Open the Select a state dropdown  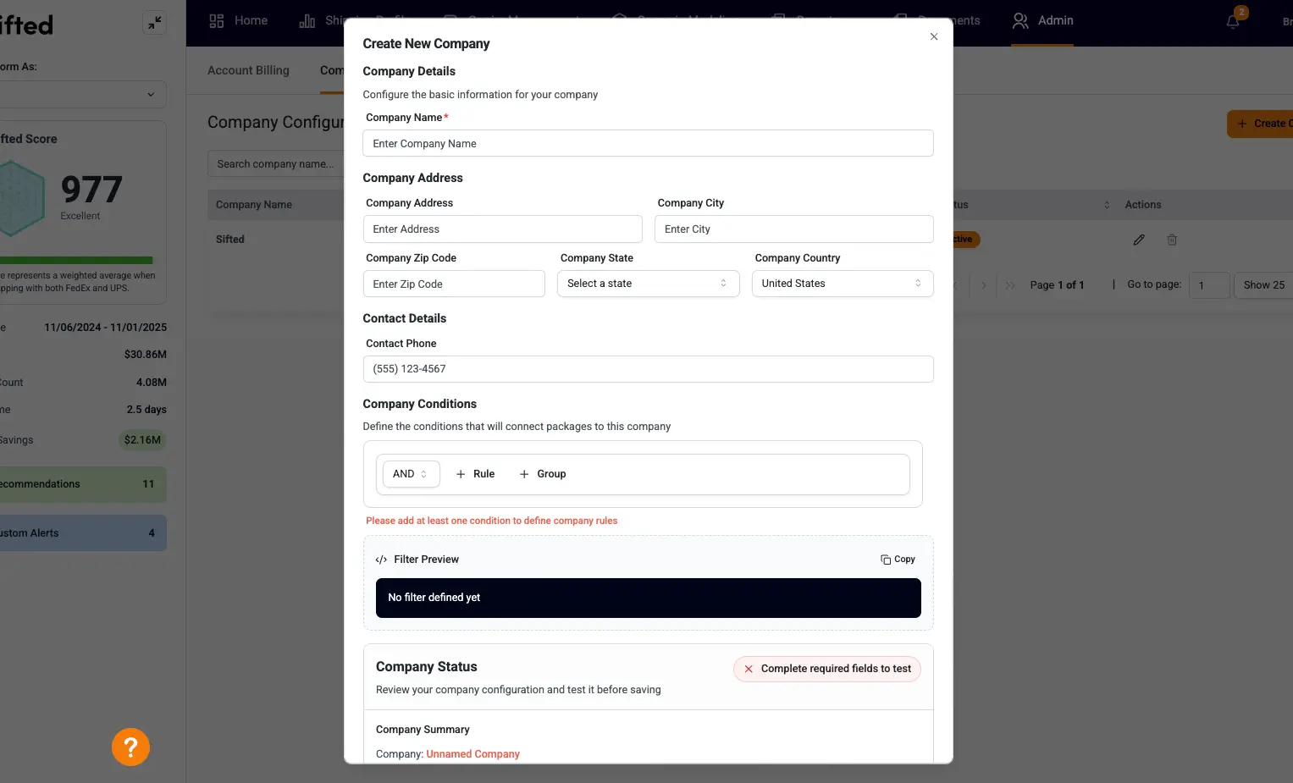pos(648,283)
